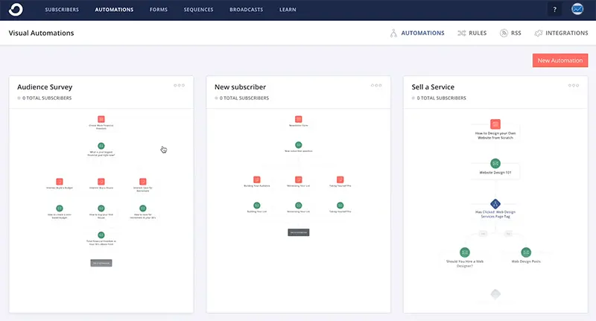Click the ConvertKit logo icon
The image size is (596, 321).
[x=16, y=10]
